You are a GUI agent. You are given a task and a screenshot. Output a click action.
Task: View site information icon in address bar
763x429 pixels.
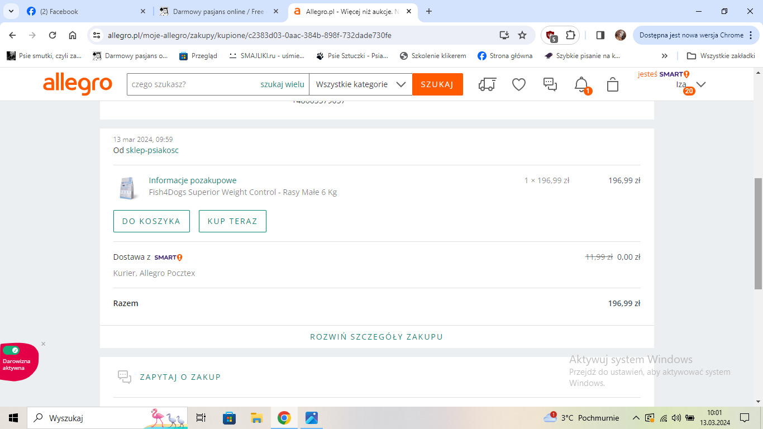[x=97, y=35]
